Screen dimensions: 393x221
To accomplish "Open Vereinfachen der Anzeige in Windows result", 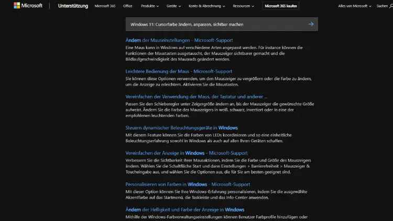I will [x=187, y=153].
